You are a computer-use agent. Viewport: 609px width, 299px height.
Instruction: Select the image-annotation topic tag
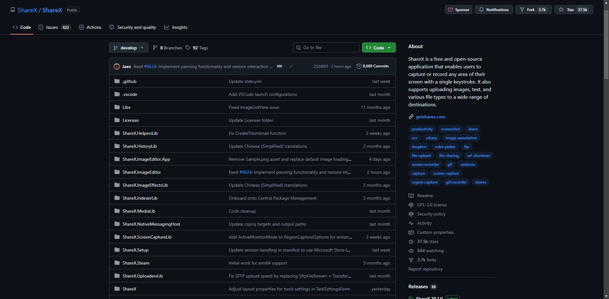pyautogui.click(x=461, y=138)
